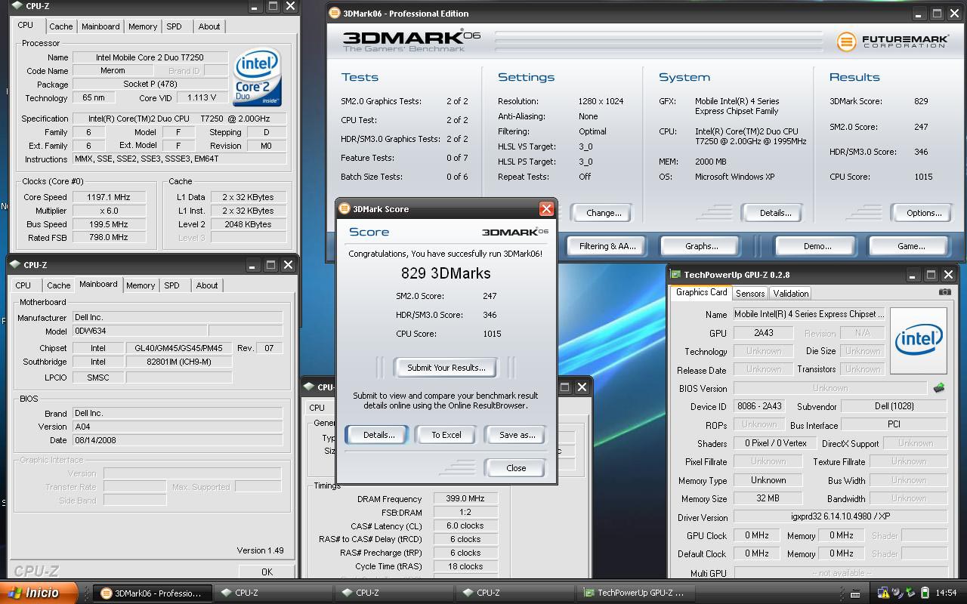This screenshot has width=967, height=604.
Task: Click the battery icon in the system tray
Action: click(924, 593)
